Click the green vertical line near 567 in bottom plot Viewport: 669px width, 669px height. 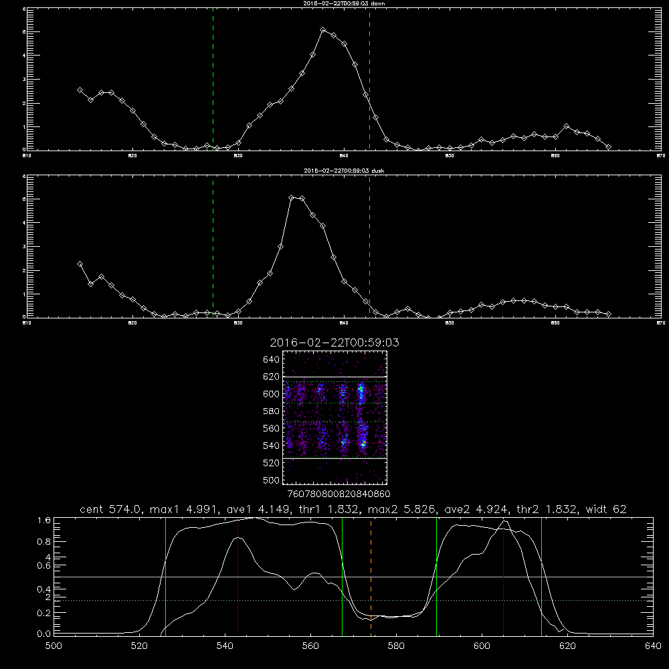coord(342,577)
